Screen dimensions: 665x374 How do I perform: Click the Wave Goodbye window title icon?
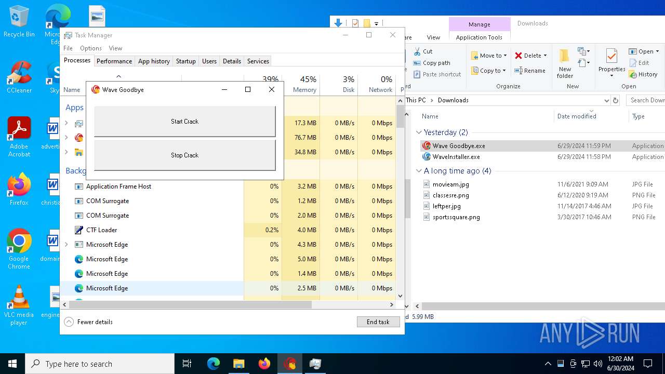click(x=96, y=89)
